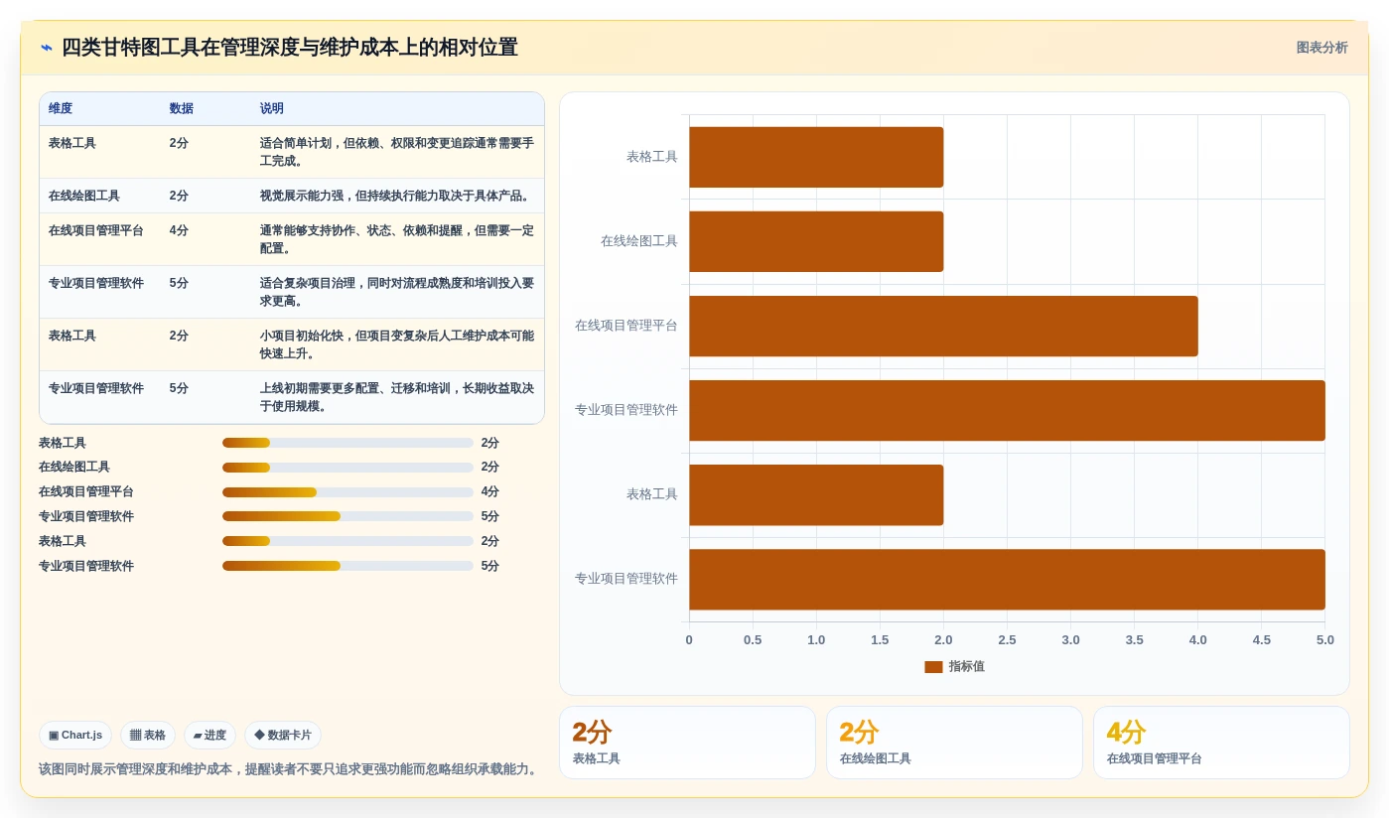
Task: Open the 图表分析 label in the header
Action: pos(1321,48)
